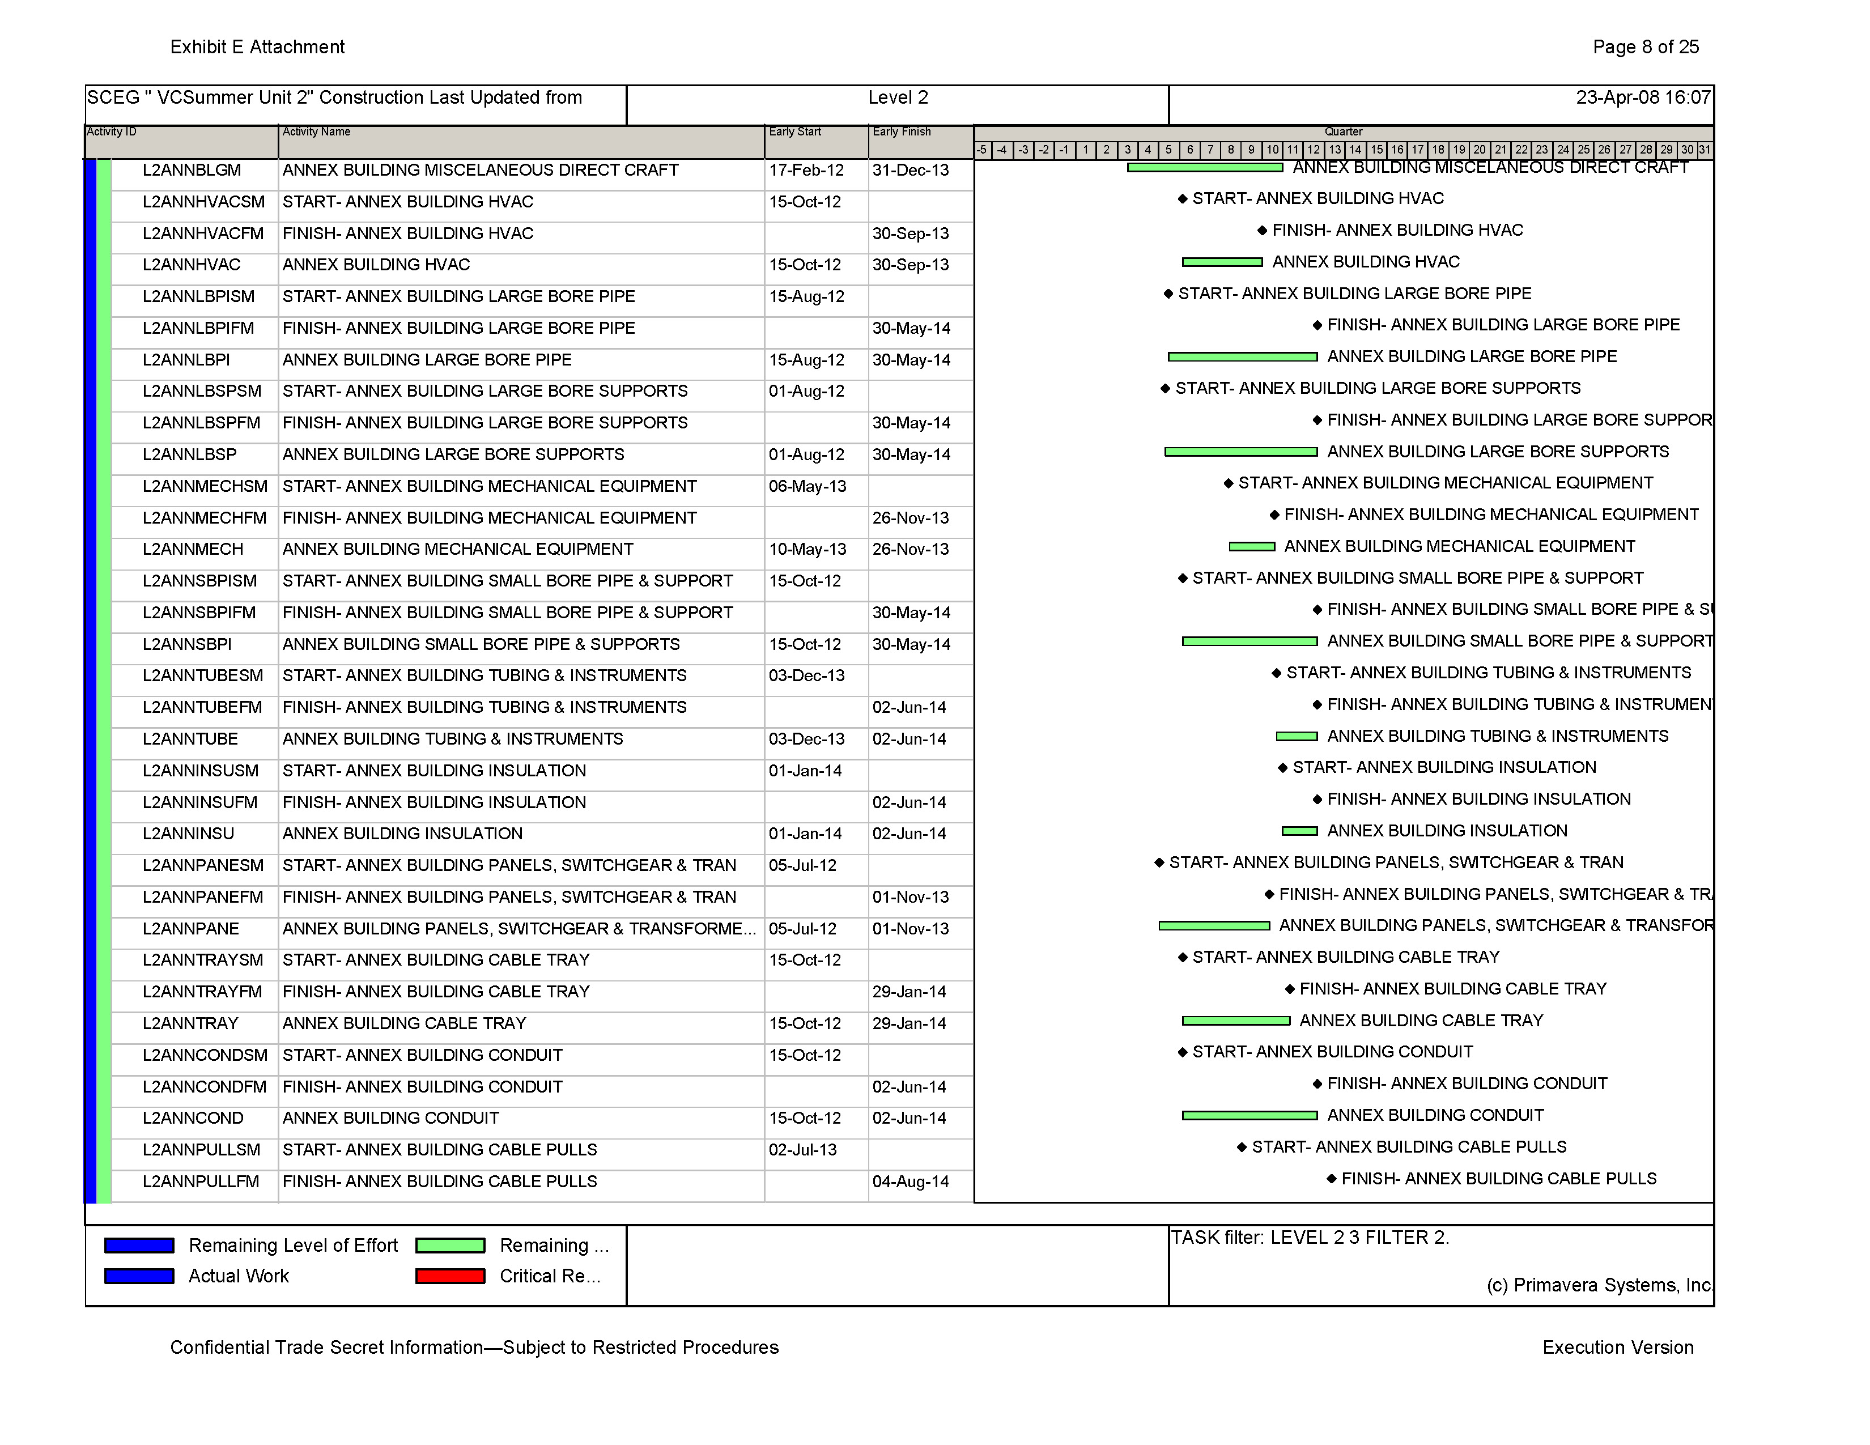The width and height of the screenshot is (1870, 1445).
Task: Click activity name ANNEX BUILDING LARGE BORE PIPE
Action: [427, 359]
